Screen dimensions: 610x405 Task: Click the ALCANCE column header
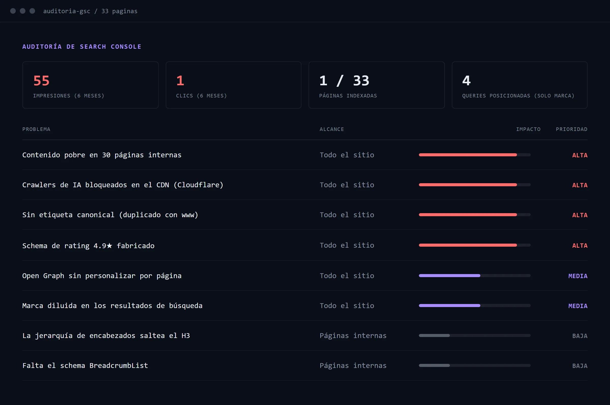(x=332, y=129)
